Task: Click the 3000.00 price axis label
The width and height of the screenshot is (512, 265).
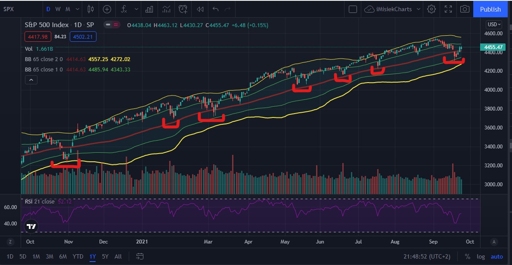Action: [494, 185]
